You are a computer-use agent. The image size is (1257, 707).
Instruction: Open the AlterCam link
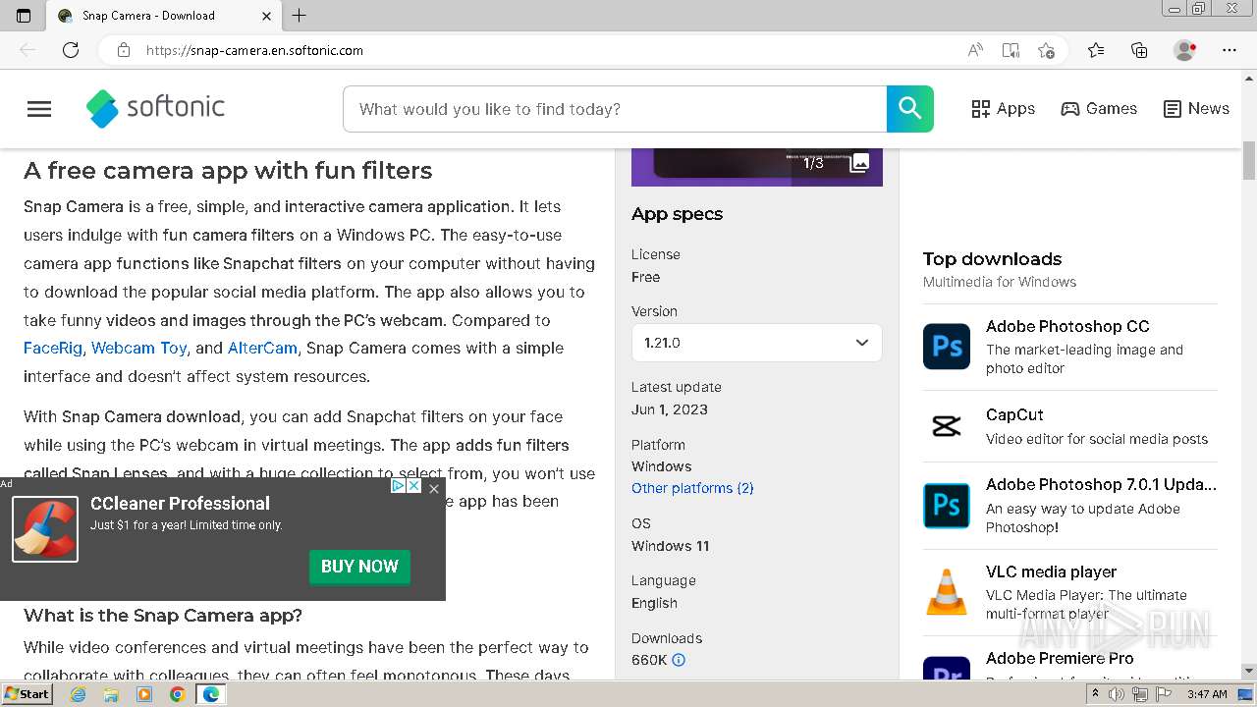[262, 348]
